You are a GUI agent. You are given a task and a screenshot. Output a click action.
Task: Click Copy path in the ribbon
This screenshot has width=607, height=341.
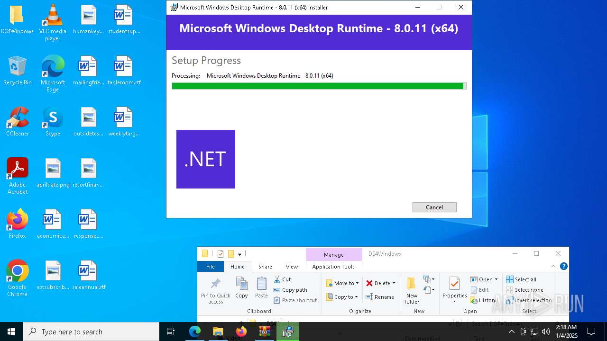[x=290, y=290]
